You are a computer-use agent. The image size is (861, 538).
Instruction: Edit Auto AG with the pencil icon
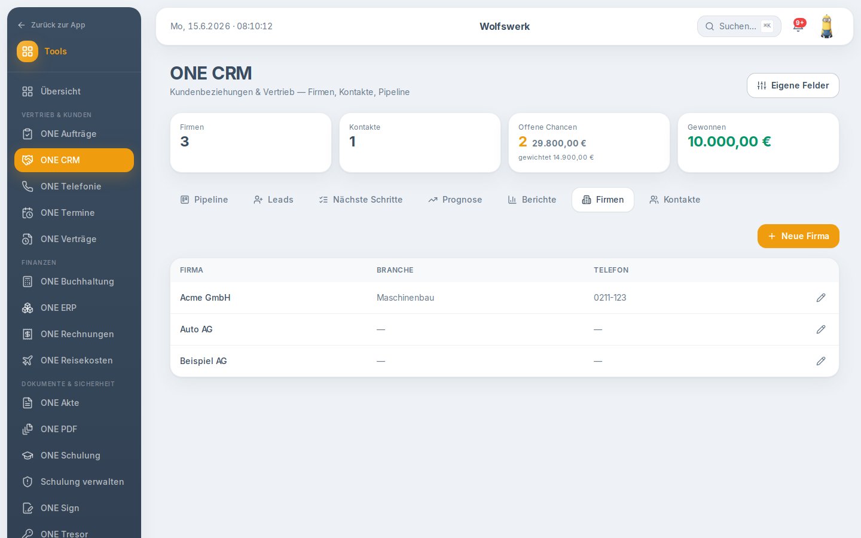(821, 329)
